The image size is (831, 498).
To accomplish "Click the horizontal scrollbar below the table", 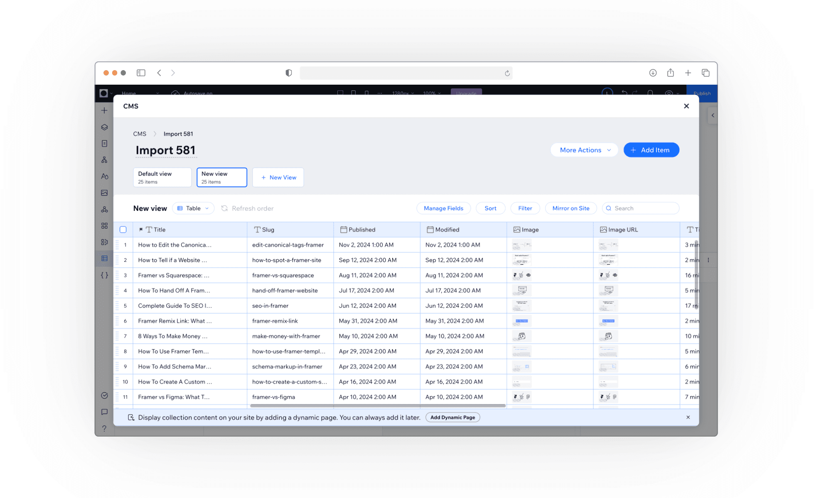I will pos(377,405).
